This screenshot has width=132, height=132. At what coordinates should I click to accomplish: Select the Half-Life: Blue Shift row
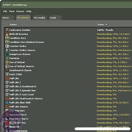pos(68,103)
